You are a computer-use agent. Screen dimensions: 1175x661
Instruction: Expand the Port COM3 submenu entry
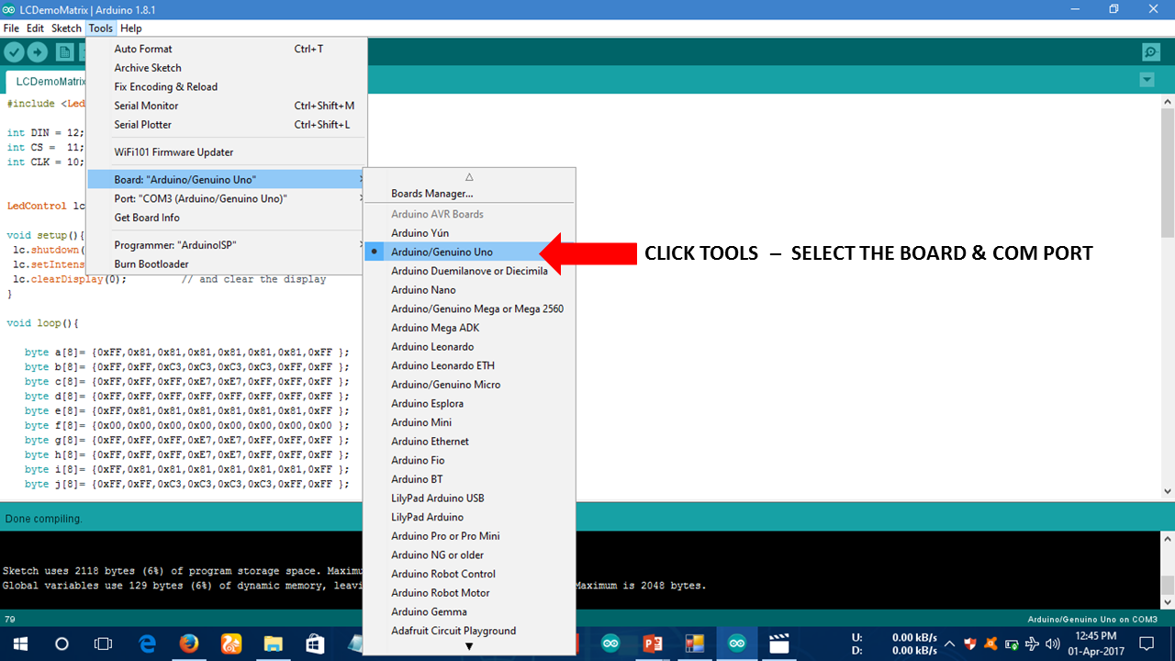227,198
